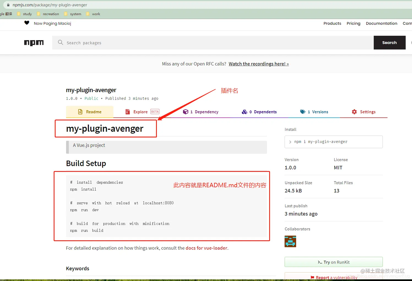The image size is (412, 281).
Task: Click the my-plugin-avenger readme heading
Action: pos(105,129)
